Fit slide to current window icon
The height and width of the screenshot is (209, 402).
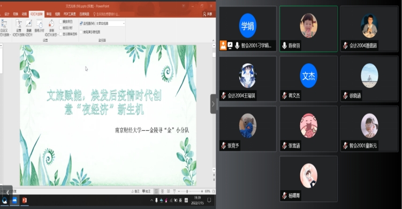[213, 191]
